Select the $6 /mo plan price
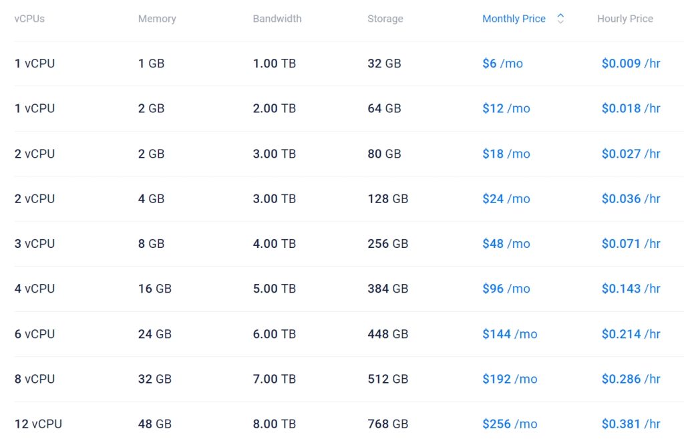 tap(502, 63)
